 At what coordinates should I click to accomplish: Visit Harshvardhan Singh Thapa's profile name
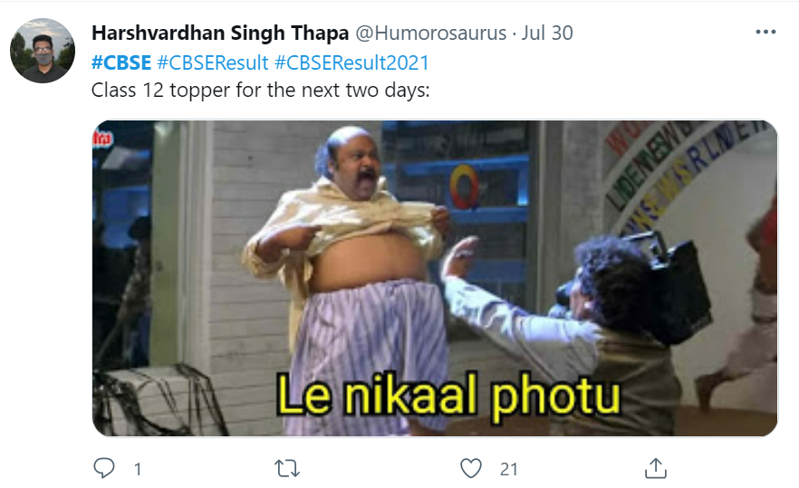pyautogui.click(x=220, y=33)
